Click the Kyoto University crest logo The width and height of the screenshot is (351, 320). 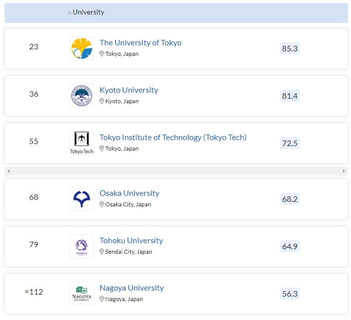pos(82,96)
